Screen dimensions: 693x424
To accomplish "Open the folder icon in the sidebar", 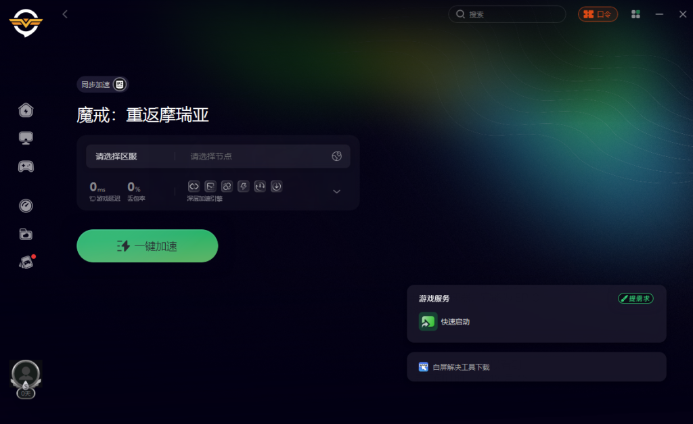I will 26,234.
